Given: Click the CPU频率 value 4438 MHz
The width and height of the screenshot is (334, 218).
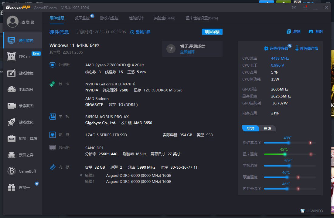Looking at the screenshot, I should pos(280,58).
